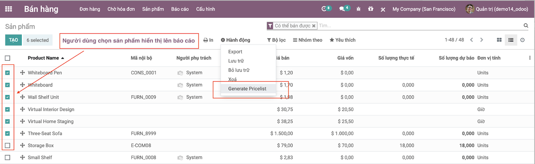Viewport: 535px width, 164px height.
Task: Click the search magnifier icon
Action: 526,26
